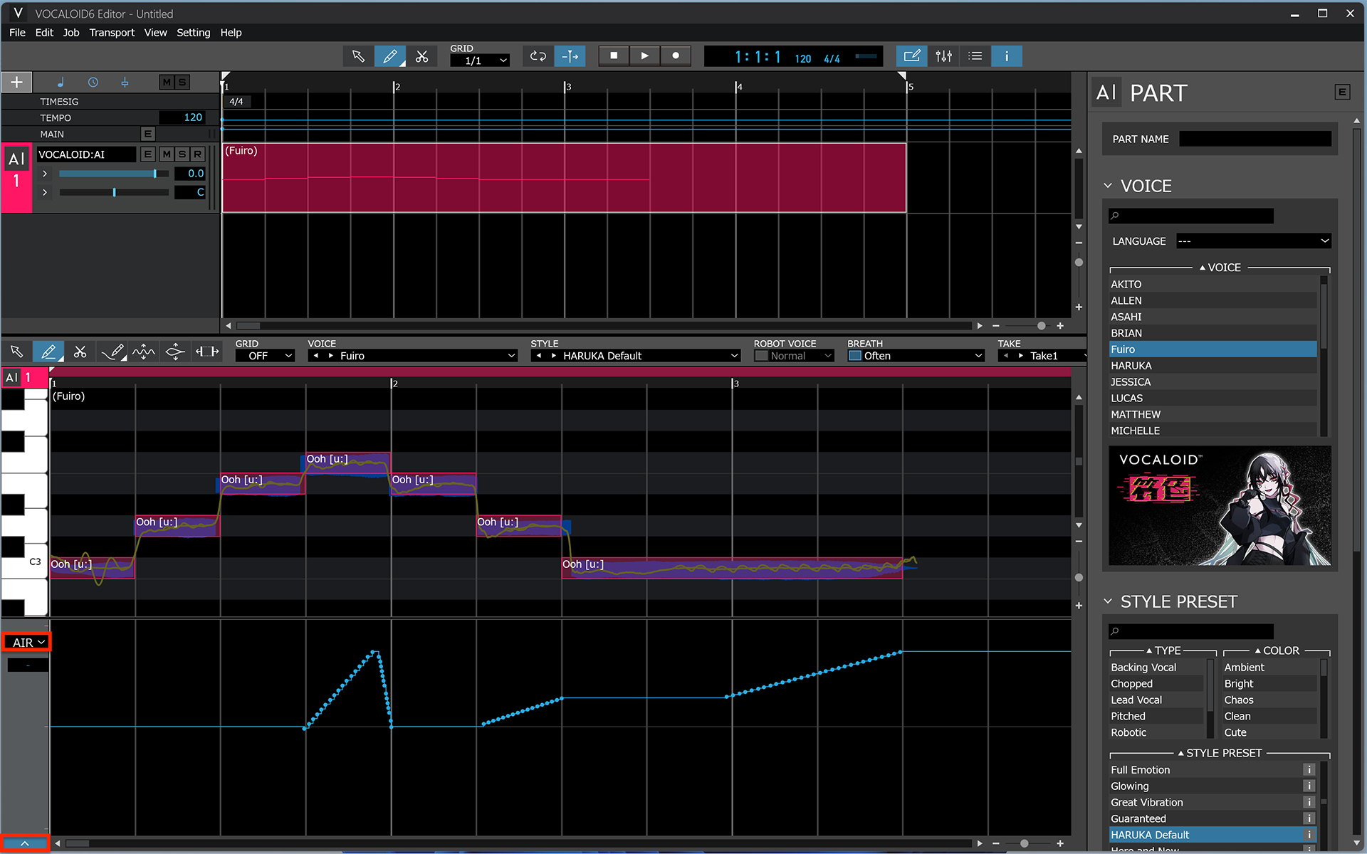Open the information panel icon on toolbar right
The width and height of the screenshot is (1367, 854).
point(1006,56)
